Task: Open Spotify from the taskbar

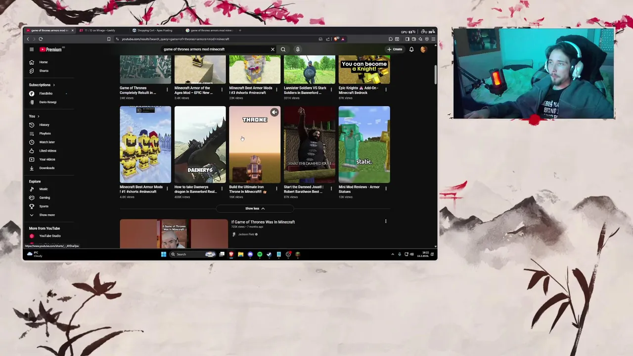Action: click(x=260, y=254)
